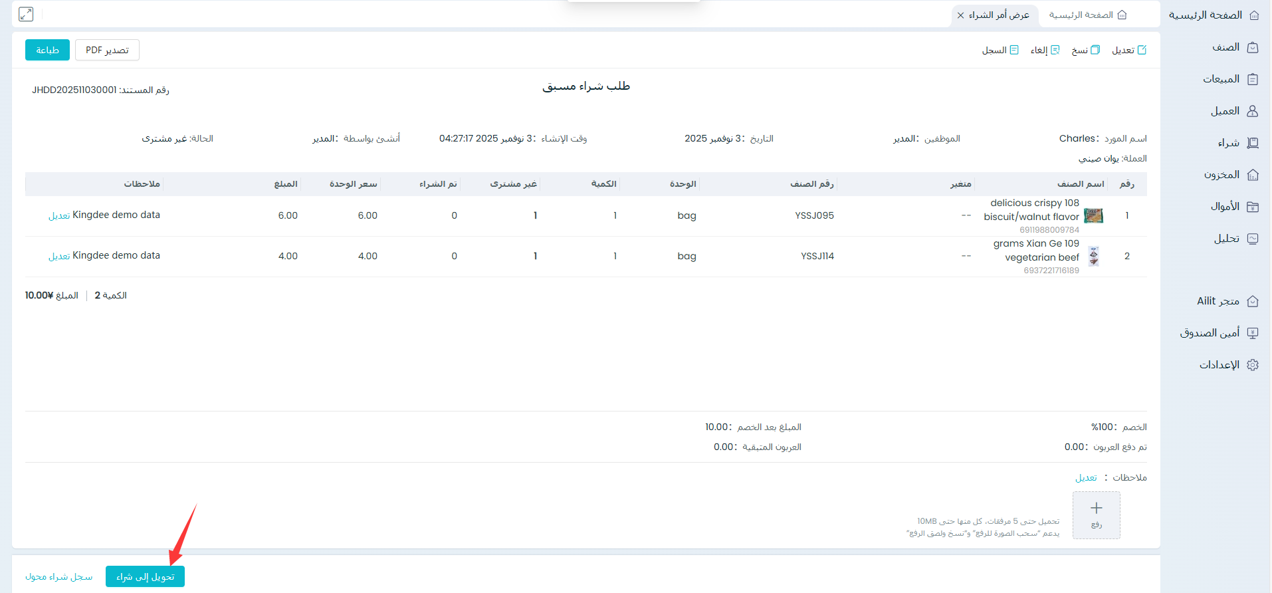Click the biscuit product thumbnail image

[1093, 215]
